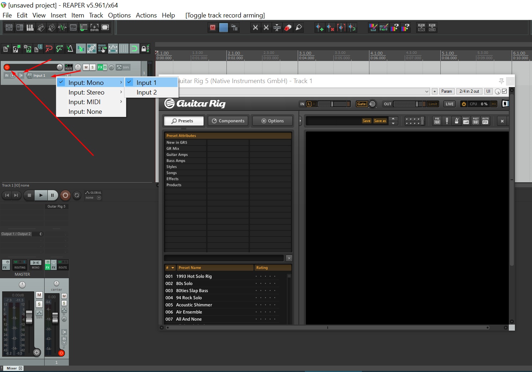
Task: Adjust Track 1 pan knob in track panel
Action: (78, 67)
